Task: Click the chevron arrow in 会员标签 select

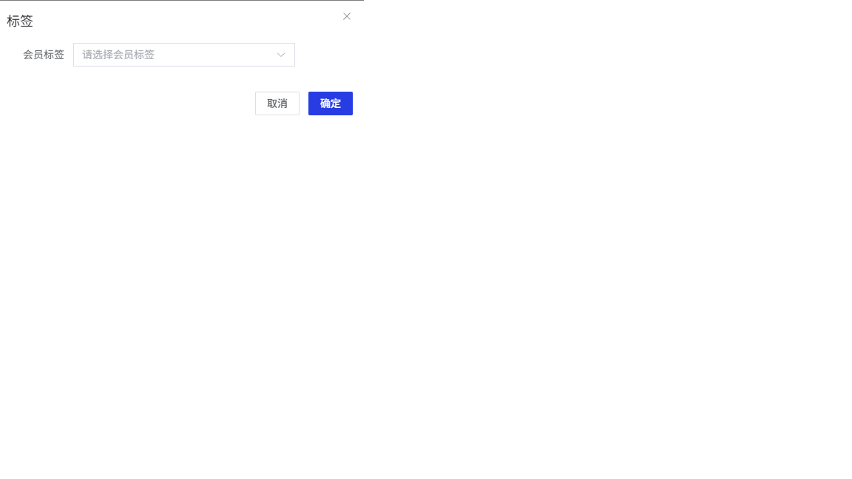Action: [281, 55]
